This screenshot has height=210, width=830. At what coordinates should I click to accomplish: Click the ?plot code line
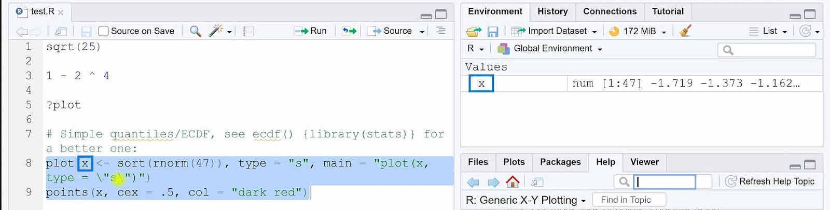point(63,105)
